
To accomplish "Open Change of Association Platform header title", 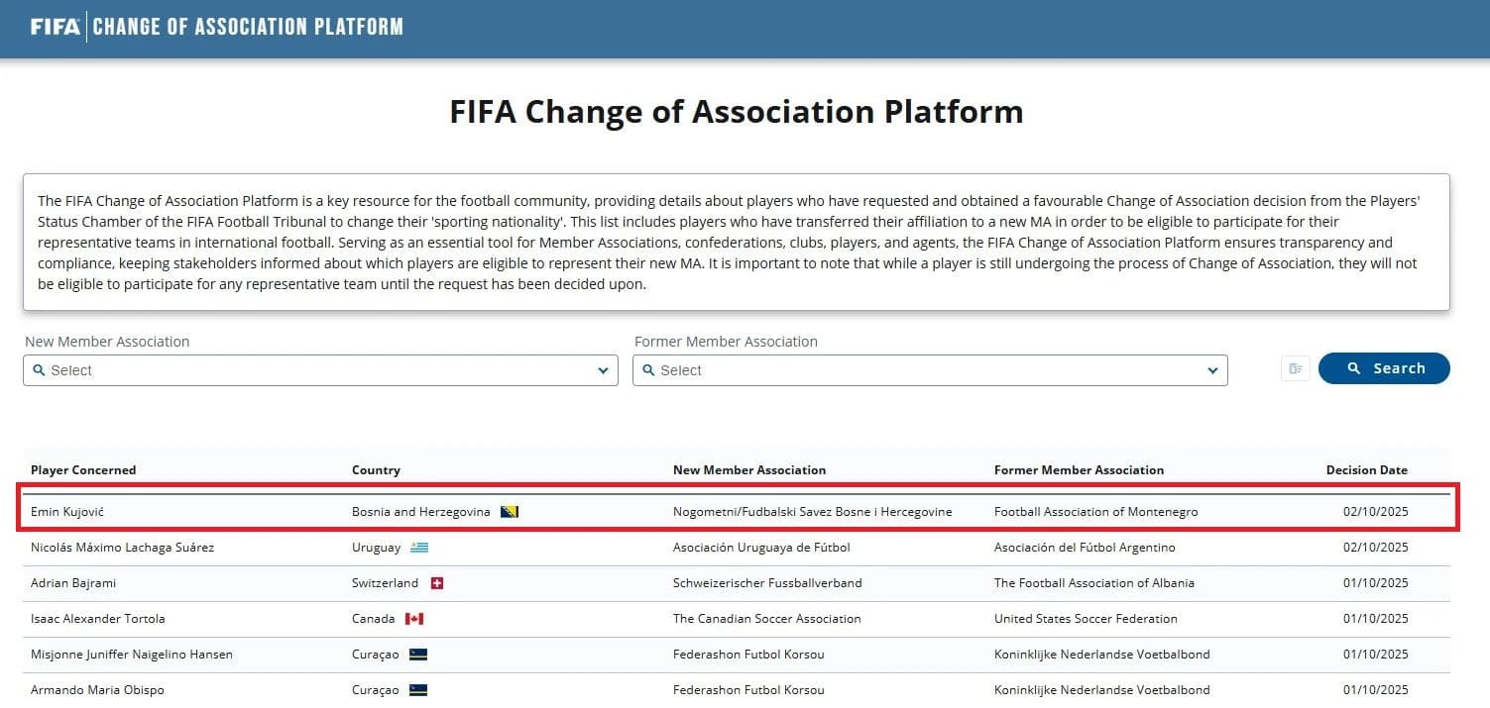I will 248,27.
